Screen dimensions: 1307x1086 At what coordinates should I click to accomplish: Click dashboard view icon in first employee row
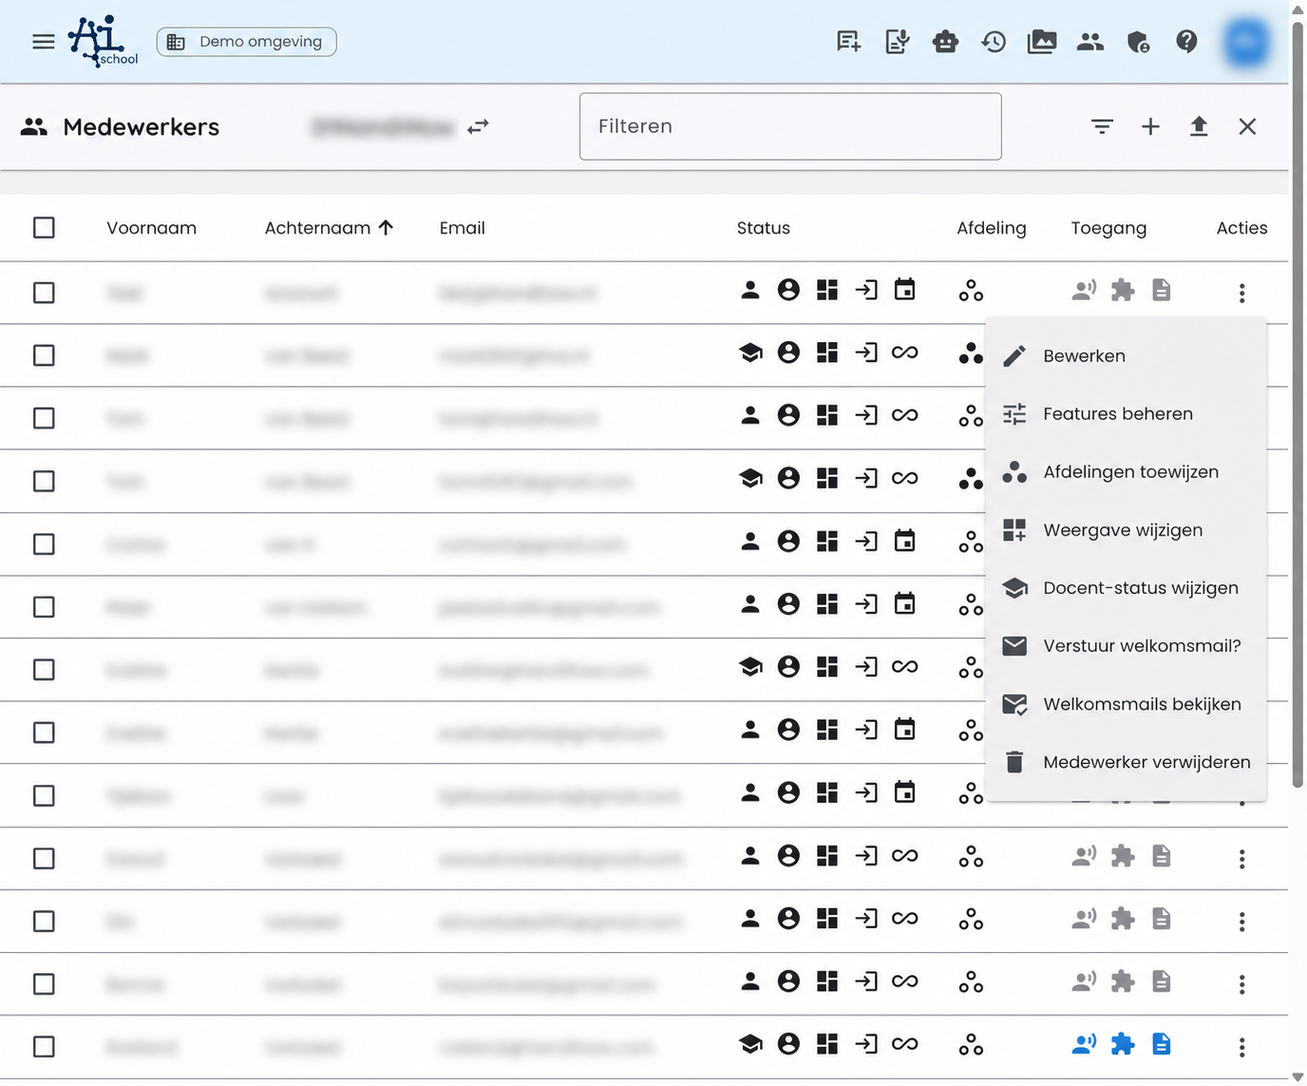(827, 290)
